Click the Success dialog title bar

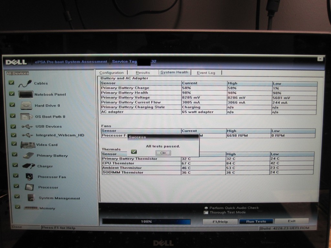pos(163,137)
